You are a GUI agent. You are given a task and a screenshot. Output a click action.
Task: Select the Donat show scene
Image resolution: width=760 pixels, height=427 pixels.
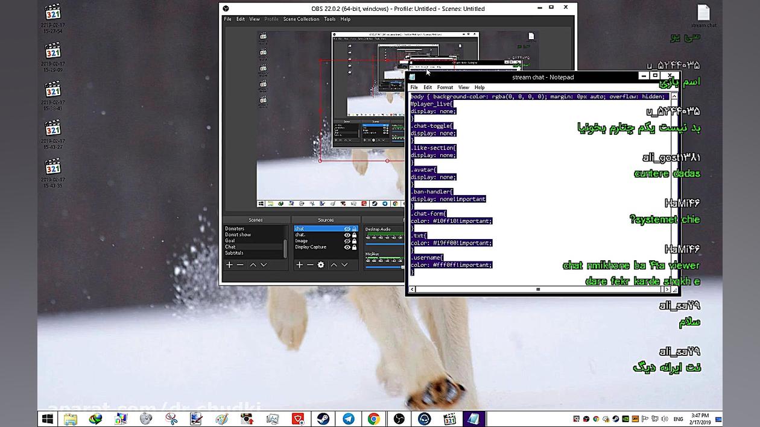(x=253, y=235)
